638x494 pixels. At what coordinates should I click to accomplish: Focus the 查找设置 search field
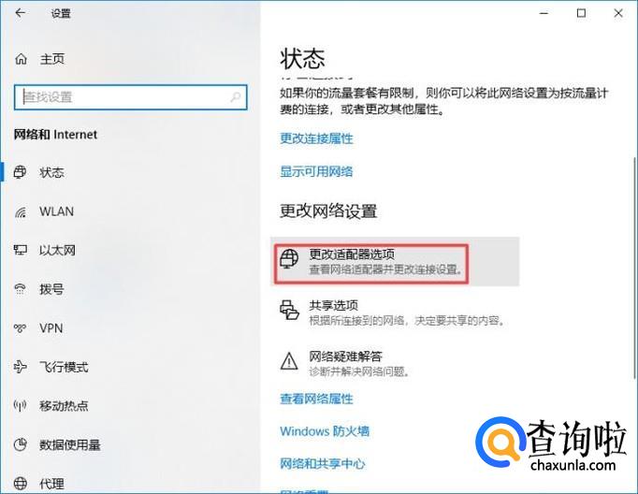click(x=130, y=97)
